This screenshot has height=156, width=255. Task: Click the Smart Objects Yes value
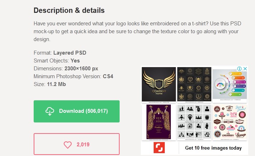[x=75, y=61]
